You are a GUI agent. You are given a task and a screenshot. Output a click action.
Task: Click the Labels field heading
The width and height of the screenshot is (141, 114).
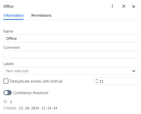[x=9, y=64]
